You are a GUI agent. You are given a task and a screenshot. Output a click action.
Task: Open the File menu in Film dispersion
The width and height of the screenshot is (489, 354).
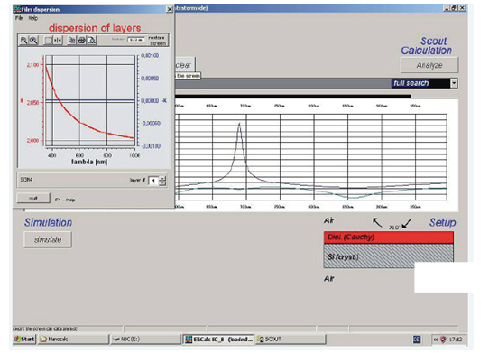coord(19,18)
